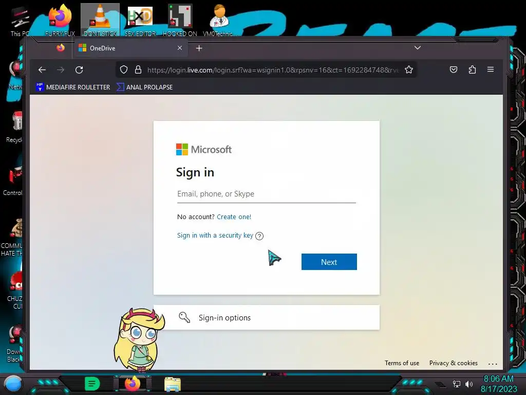
Task: Open the clock showing 8:06 AM
Action: [498, 379]
